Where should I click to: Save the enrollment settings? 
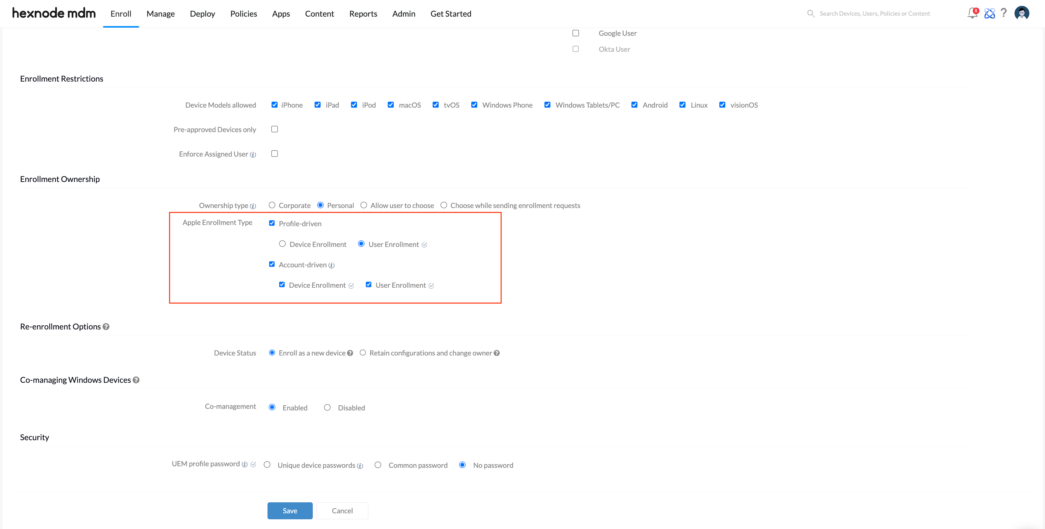[290, 511]
